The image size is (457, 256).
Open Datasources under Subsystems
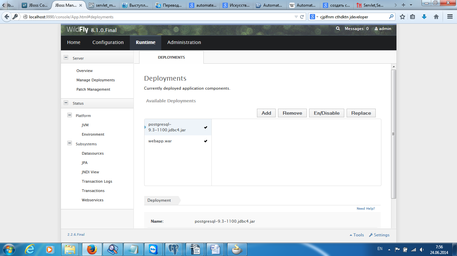tap(93, 153)
